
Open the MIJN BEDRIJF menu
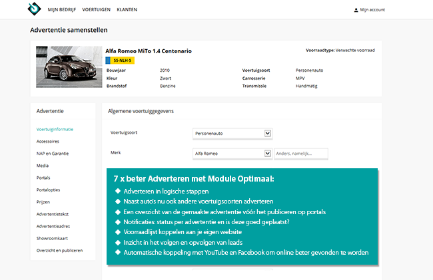tap(62, 10)
